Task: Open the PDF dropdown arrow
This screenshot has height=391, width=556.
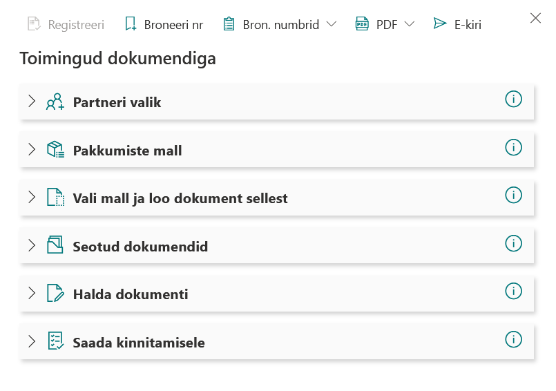Action: 409,24
